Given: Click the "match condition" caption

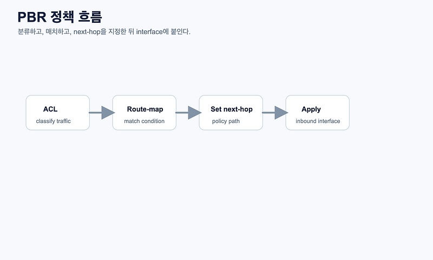Looking at the screenshot, I should click(144, 121).
